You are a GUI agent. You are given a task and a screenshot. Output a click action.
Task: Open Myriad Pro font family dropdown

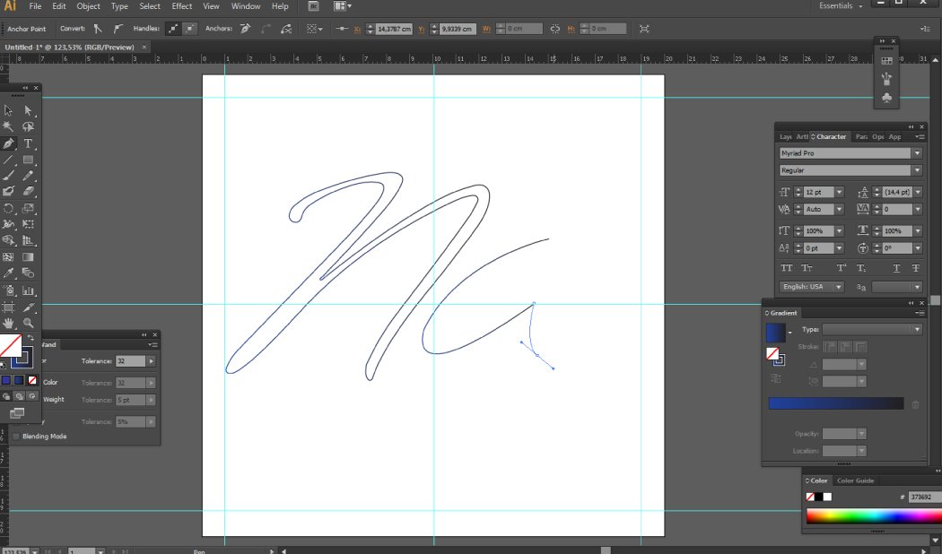917,153
